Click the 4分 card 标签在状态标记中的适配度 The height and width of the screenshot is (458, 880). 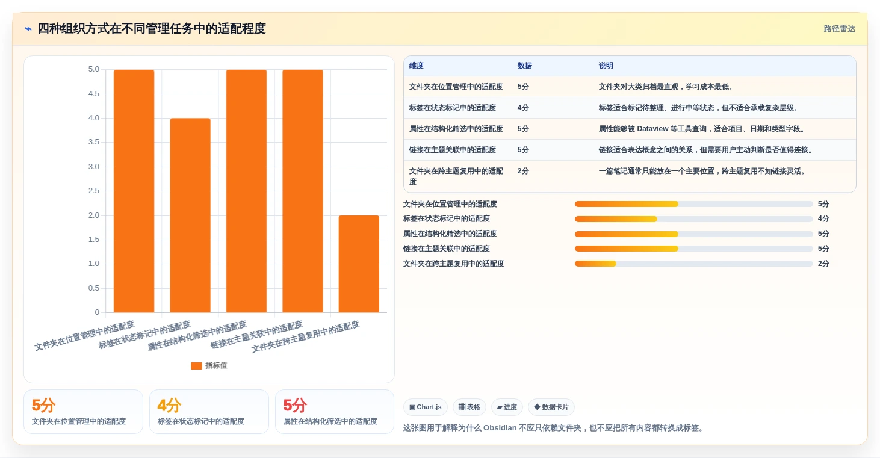click(209, 412)
